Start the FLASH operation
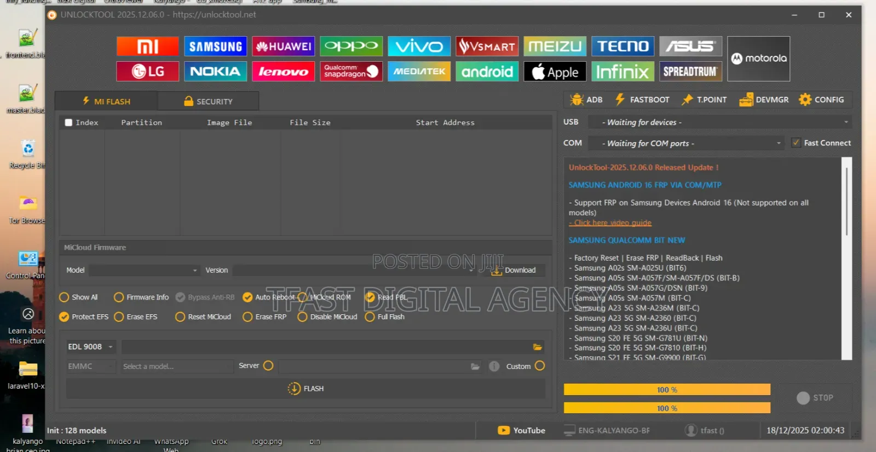The image size is (876, 452). (306, 389)
